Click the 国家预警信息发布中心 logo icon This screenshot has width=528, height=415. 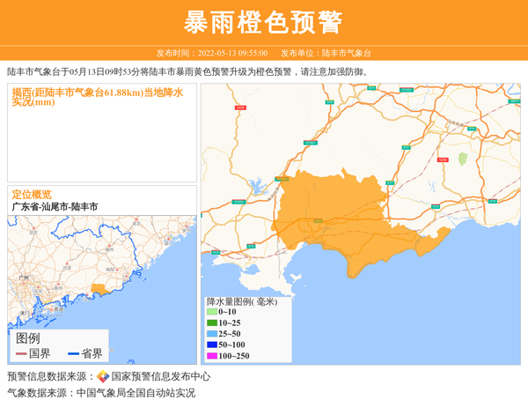tap(103, 376)
